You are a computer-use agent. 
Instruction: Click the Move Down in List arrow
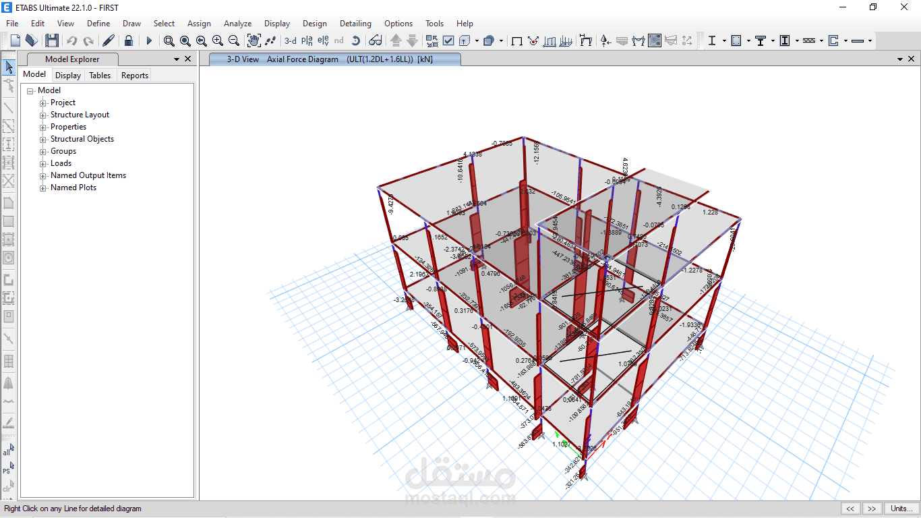(x=412, y=40)
